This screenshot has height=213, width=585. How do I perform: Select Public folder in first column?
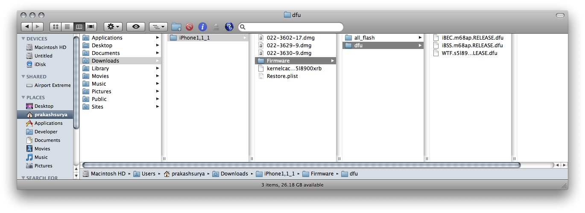coord(120,99)
